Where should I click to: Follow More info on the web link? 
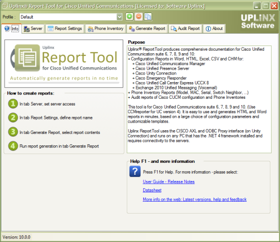[194, 200]
